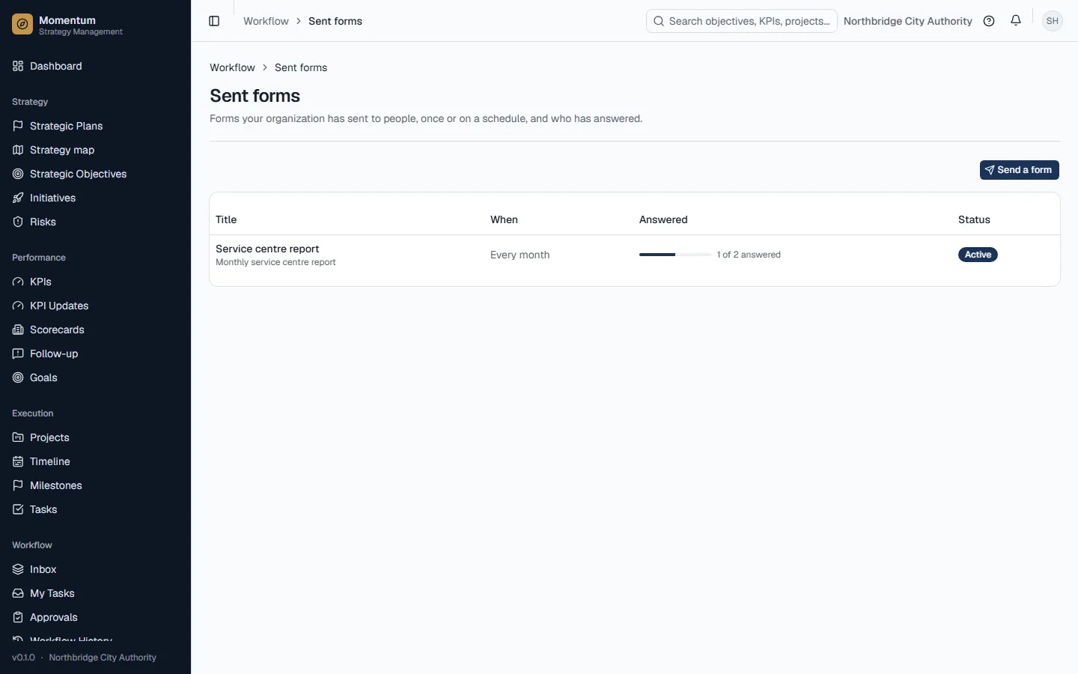Click the Timeline calendar icon
Screen dimensions: 1078x674
click(x=18, y=461)
